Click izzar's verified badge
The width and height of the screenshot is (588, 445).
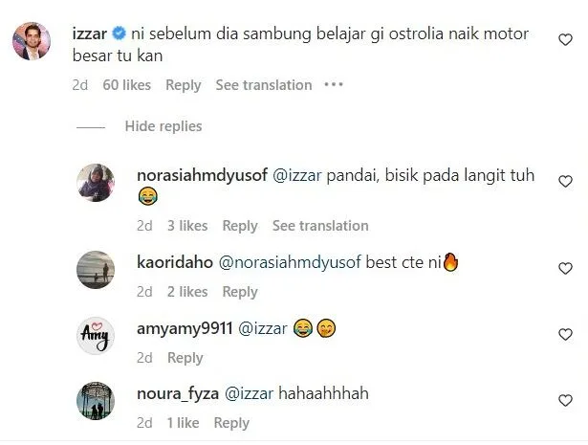point(119,33)
